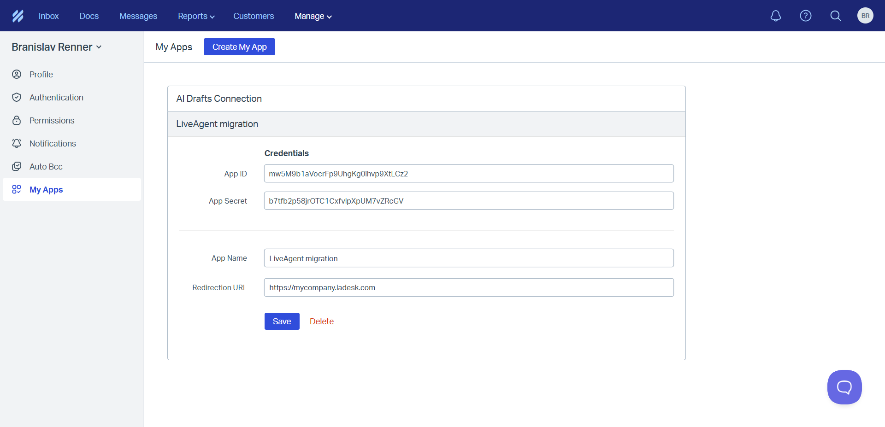The image size is (885, 427).
Task: Save the LiveAgent migration app
Action: click(282, 322)
